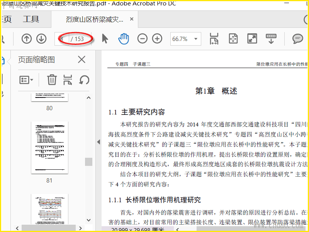Select the arrow selection tool
This screenshot has width=309, height=232.
105,39
